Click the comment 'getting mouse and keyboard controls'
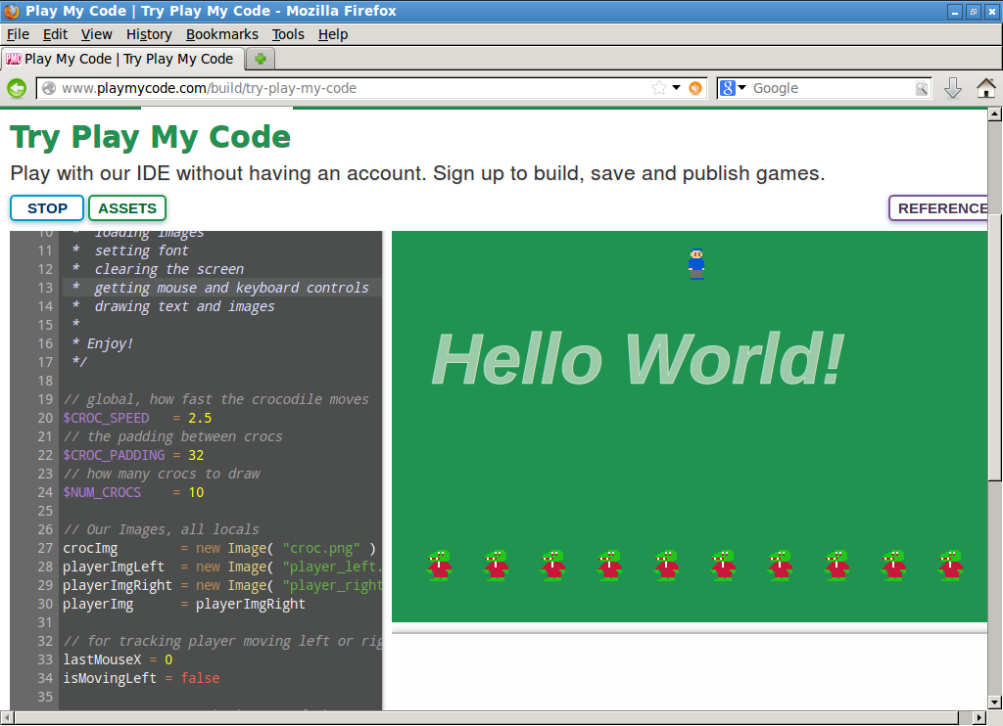This screenshot has width=1003, height=726. 231,288
